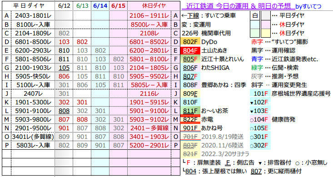Select the cell 3401レ(多賀線)
This screenshot has height=177, width=333.
[33, 137]
